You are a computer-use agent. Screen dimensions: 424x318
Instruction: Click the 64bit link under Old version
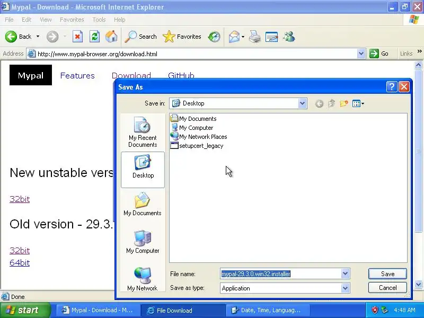[20, 262]
